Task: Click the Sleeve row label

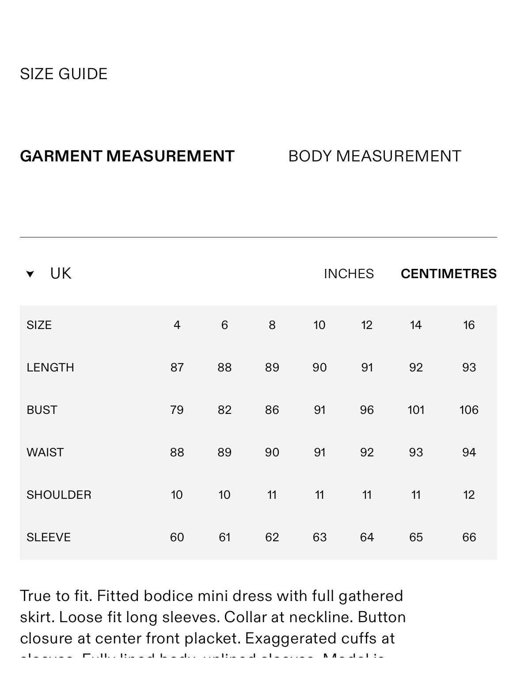Action: pos(49,537)
